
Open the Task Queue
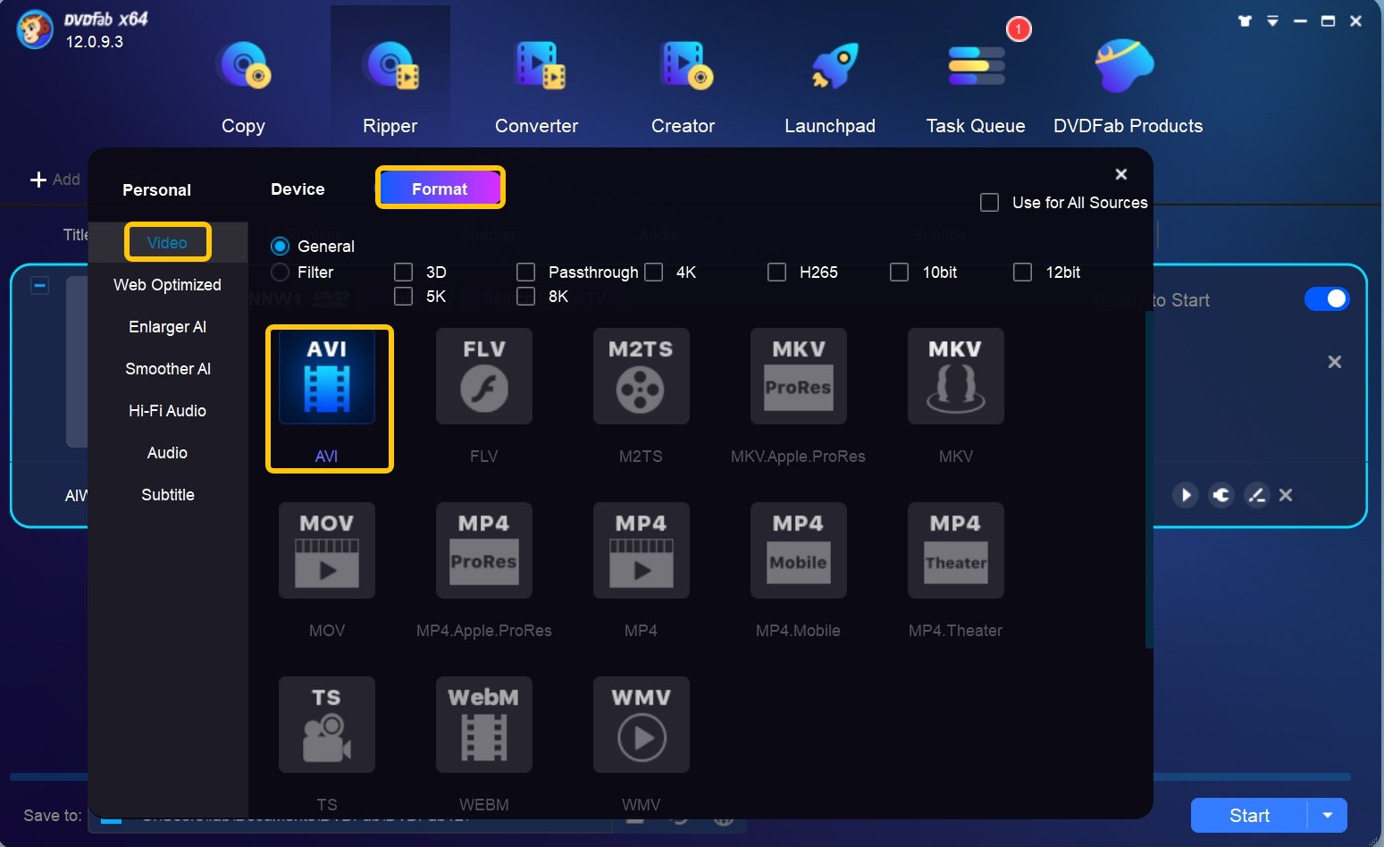pos(976,87)
